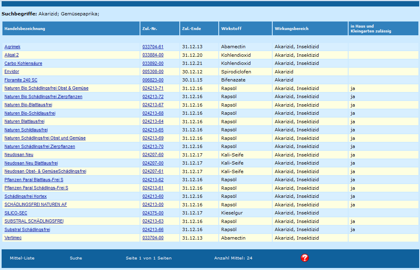Screen dimensions: 420x270
Task: Open approval number 024213-69
Action: 153,138
